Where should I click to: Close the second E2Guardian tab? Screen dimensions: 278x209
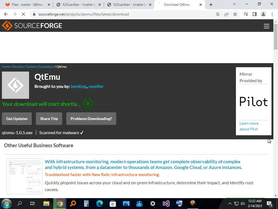[150, 5]
